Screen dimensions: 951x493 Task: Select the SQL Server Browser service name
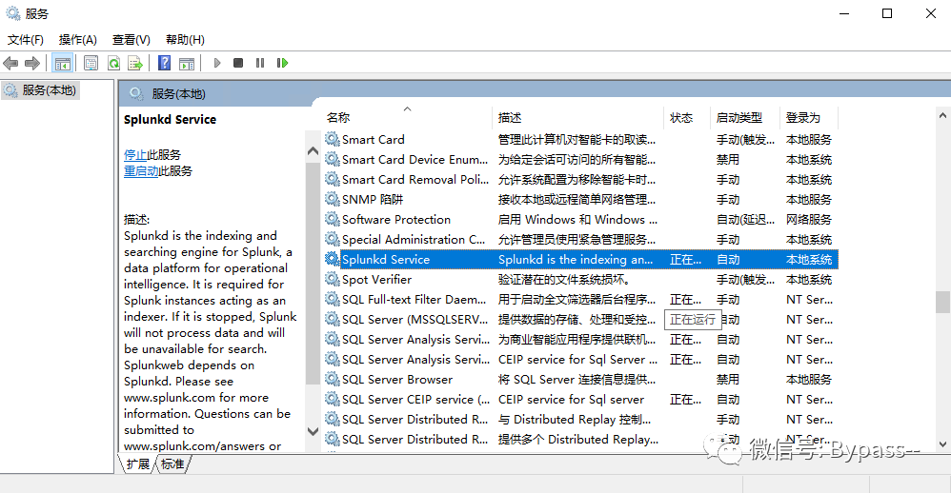[397, 379]
